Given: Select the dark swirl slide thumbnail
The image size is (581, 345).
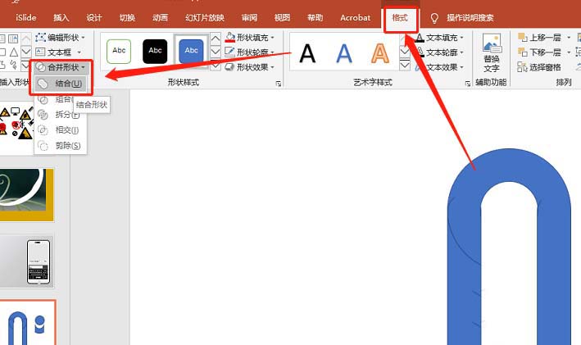Looking at the screenshot, I should click(x=27, y=195).
